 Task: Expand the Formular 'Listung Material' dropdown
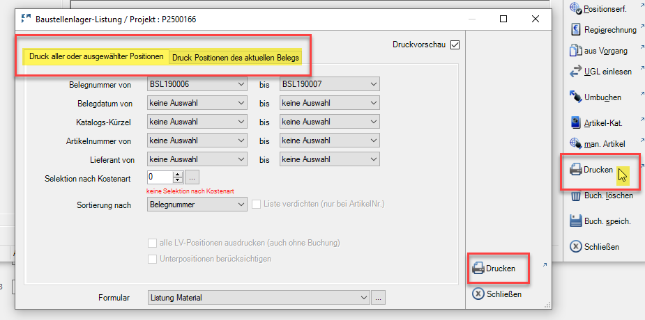[258, 298]
